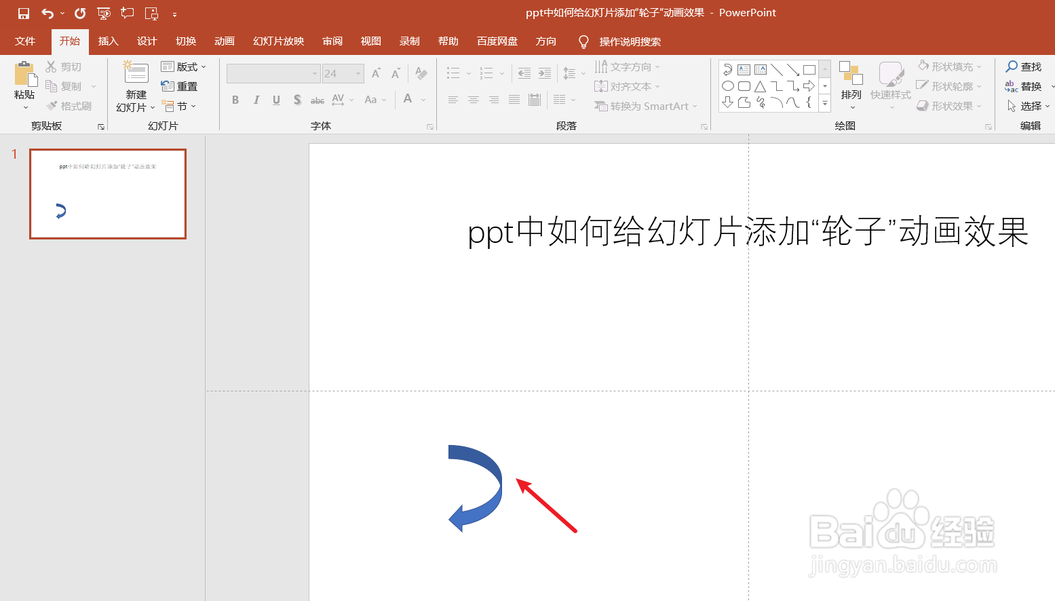The width and height of the screenshot is (1055, 601).
Task: Toggle underline formatting
Action: click(276, 99)
